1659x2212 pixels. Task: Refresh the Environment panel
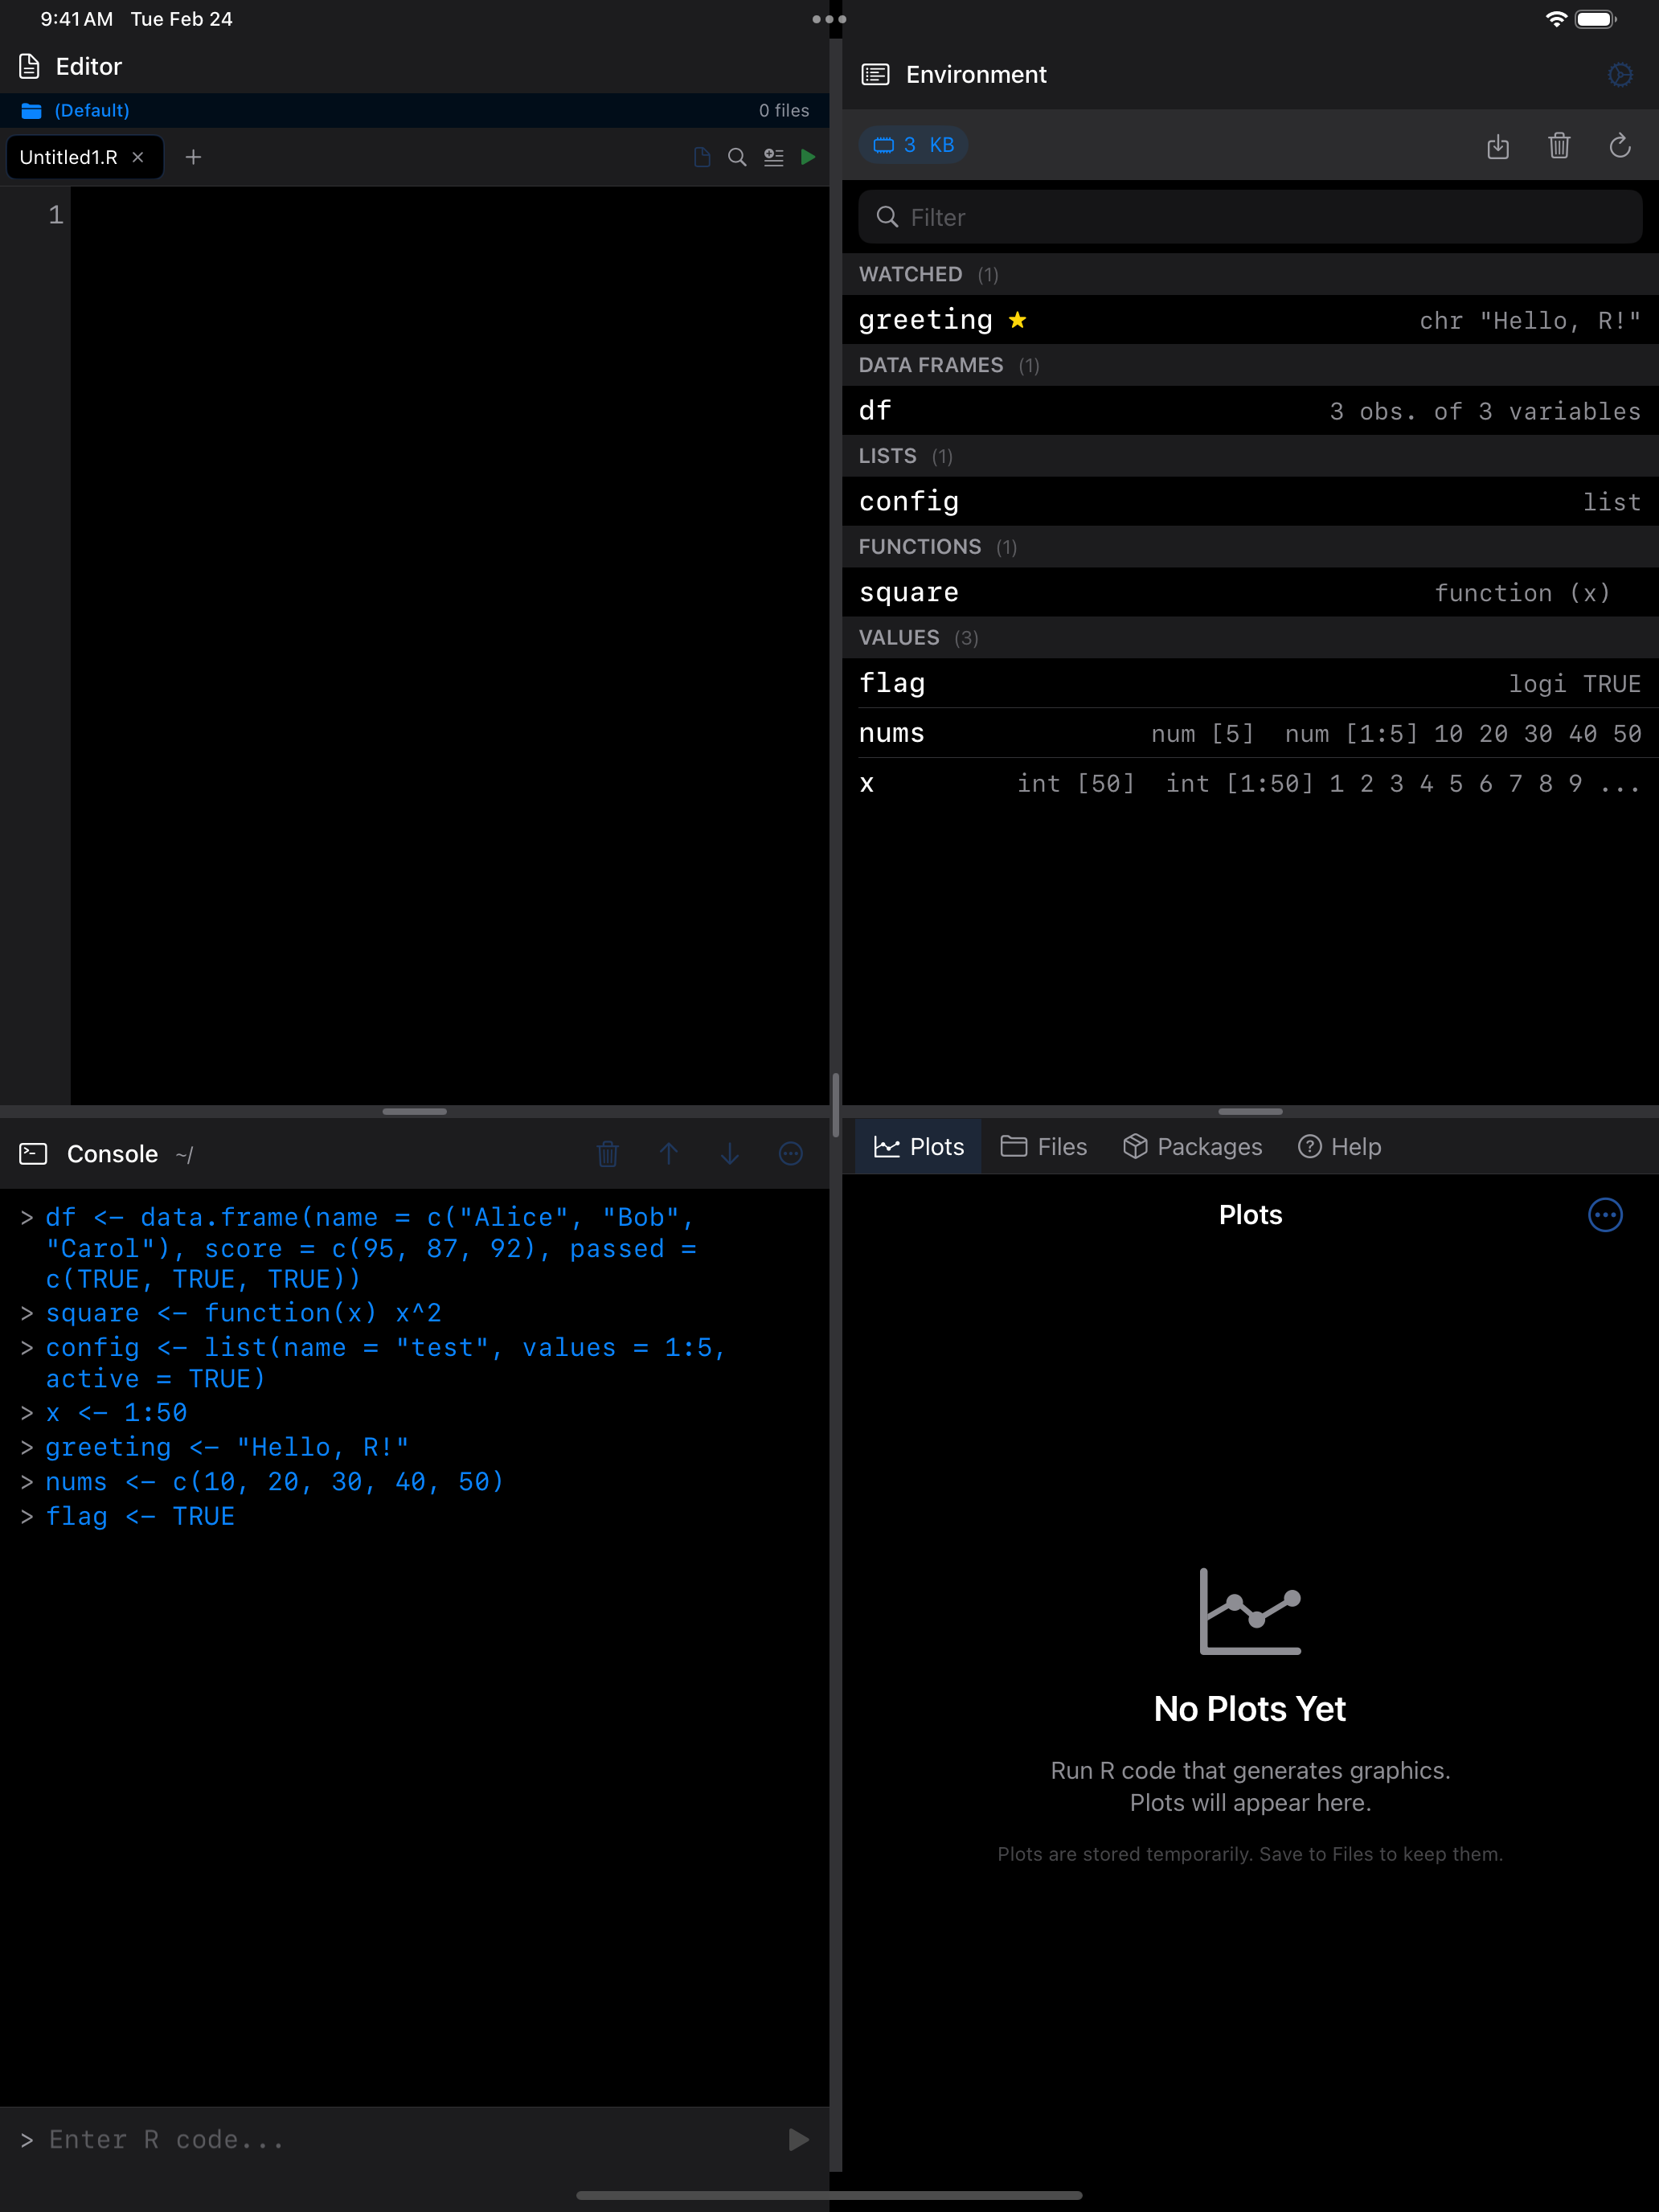click(1620, 146)
